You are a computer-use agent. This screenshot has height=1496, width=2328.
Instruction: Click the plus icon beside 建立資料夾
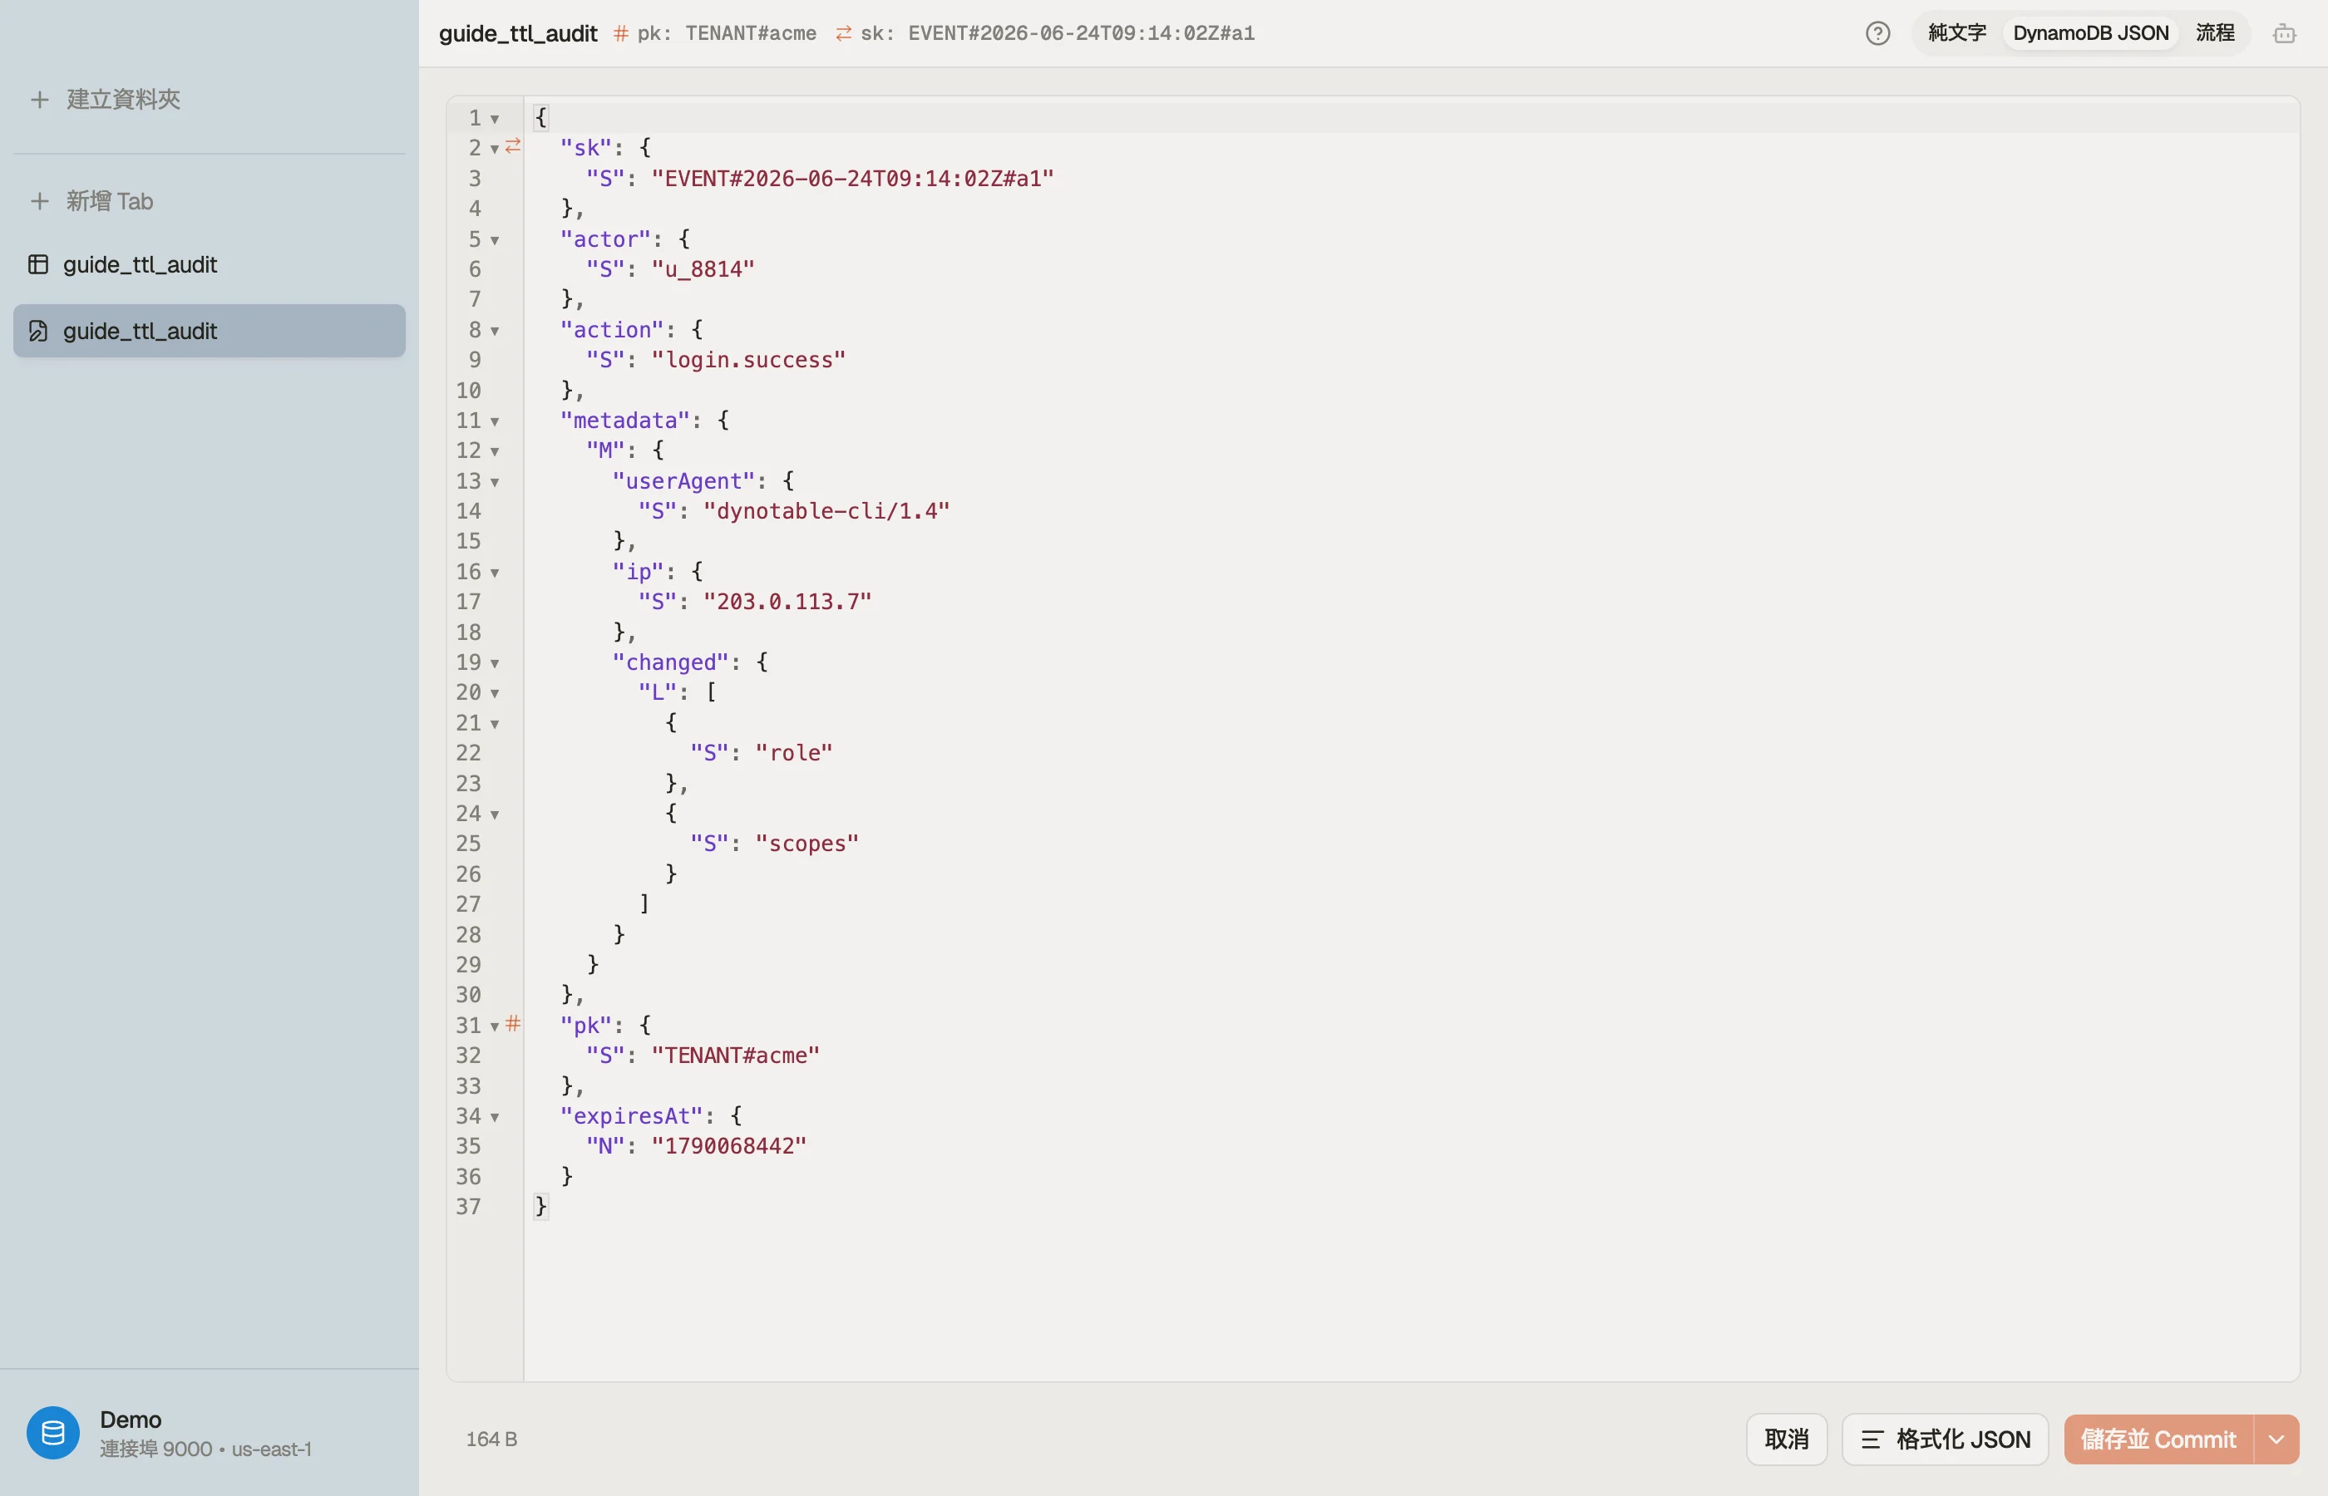39,99
